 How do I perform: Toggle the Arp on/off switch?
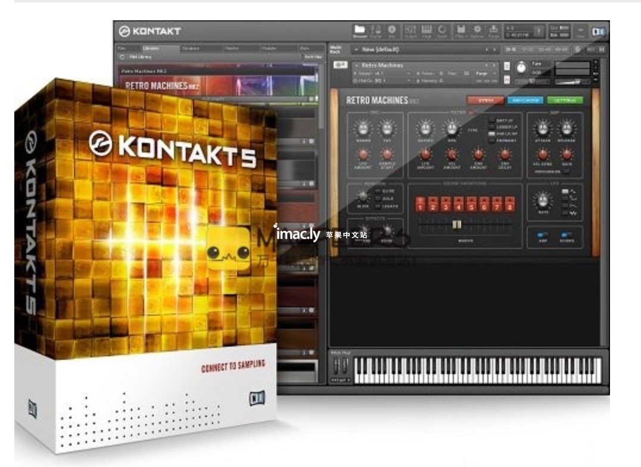coord(543,235)
